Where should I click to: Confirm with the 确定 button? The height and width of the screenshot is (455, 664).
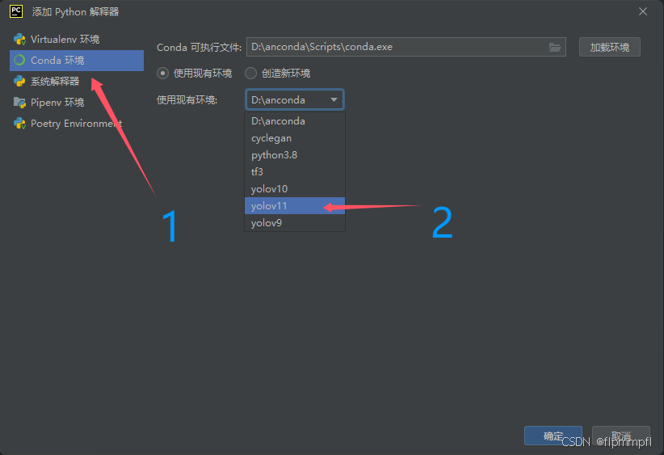point(553,436)
